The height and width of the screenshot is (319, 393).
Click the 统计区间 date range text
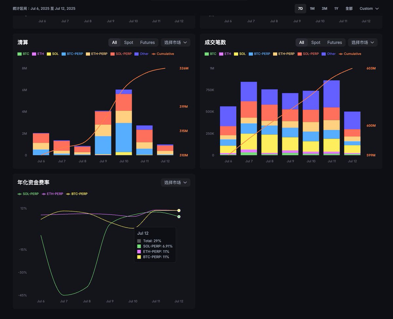click(44, 9)
